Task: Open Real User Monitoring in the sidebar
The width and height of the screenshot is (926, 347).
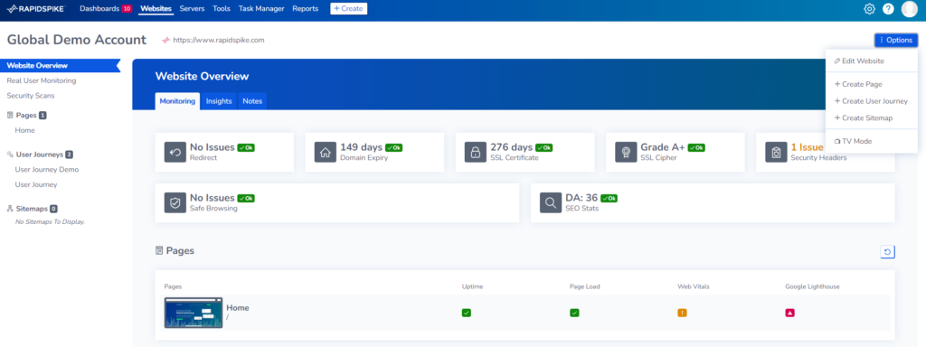Action: point(42,80)
